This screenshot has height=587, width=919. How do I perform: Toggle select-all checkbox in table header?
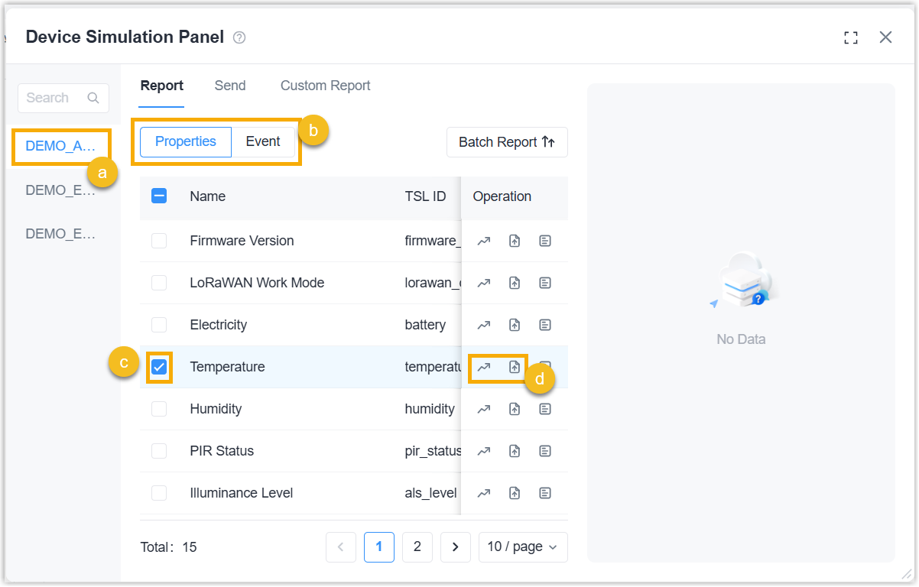[159, 196]
